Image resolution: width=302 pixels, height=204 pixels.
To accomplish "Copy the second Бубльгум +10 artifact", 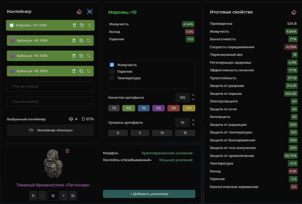I will (x=81, y=56).
